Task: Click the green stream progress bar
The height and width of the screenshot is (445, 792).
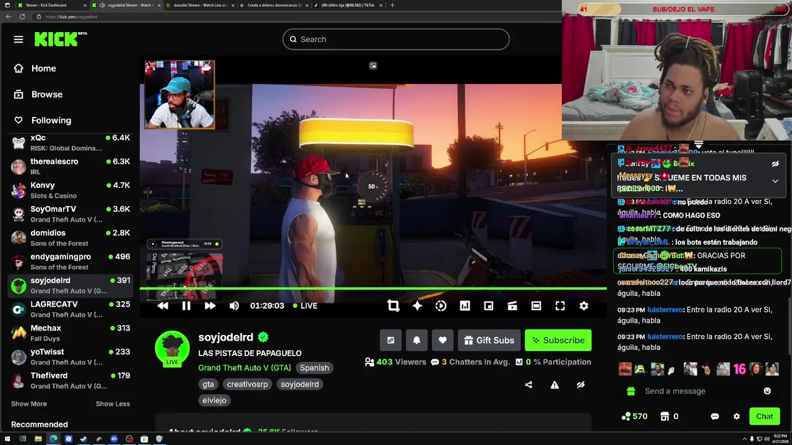Action: 372,289
